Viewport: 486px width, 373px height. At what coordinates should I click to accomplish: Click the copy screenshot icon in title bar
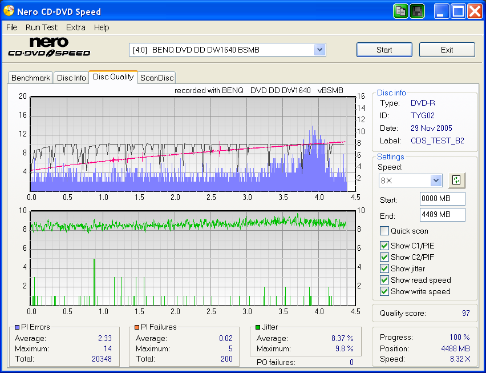tap(400, 11)
